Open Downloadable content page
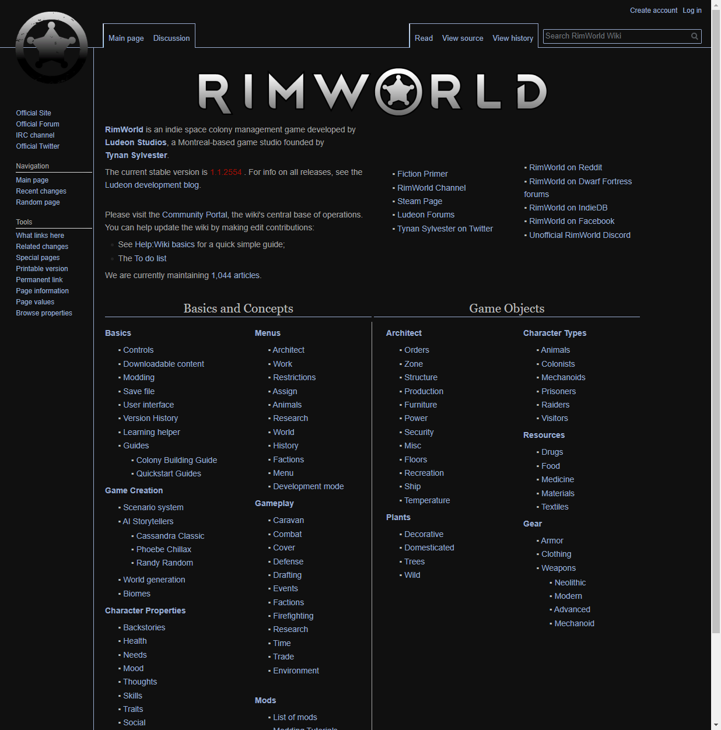Image resolution: width=721 pixels, height=730 pixels. tap(163, 364)
